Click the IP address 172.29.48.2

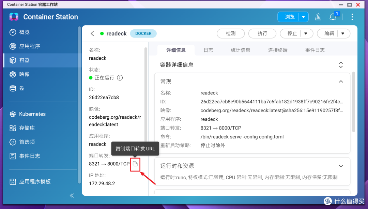coord(102,183)
